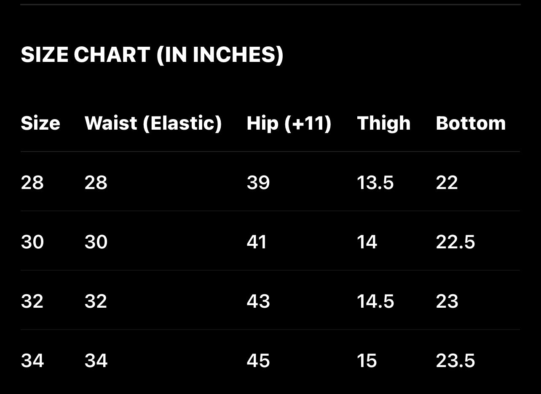Screen dimensions: 541x394
Task: Click the SIZE CHART (IN INCHES) heading
Action: point(152,55)
